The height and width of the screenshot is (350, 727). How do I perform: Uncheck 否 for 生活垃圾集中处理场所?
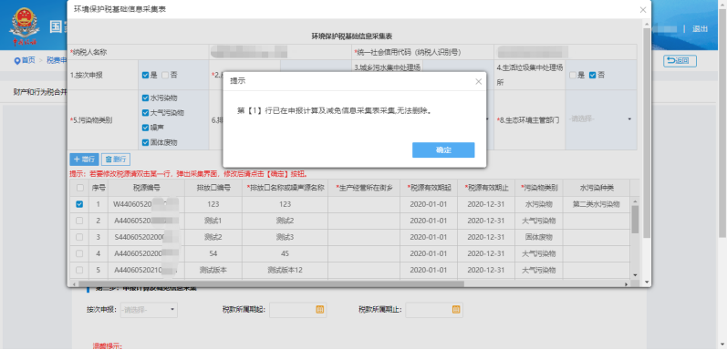click(x=592, y=75)
